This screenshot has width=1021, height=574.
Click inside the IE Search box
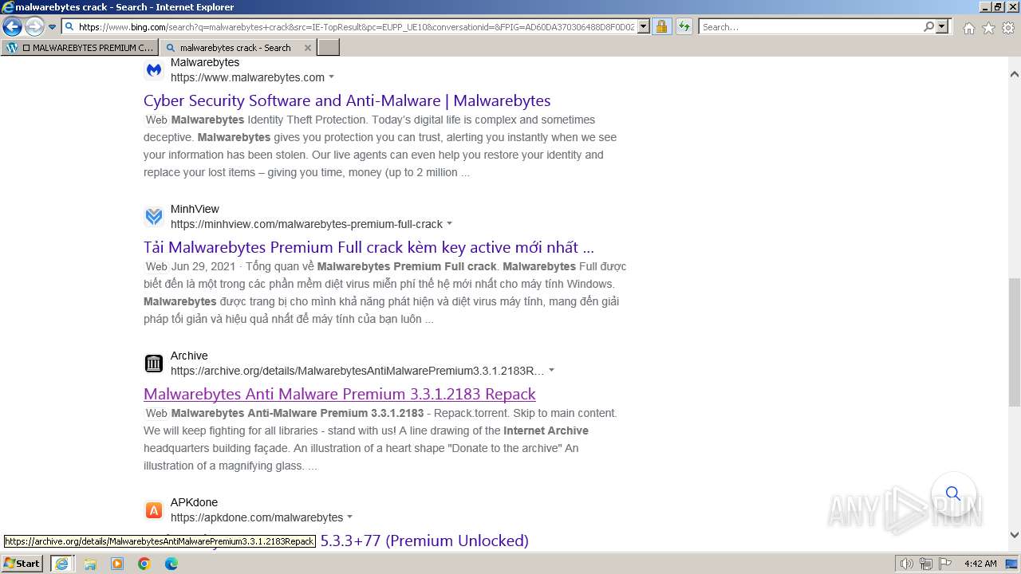coord(810,27)
